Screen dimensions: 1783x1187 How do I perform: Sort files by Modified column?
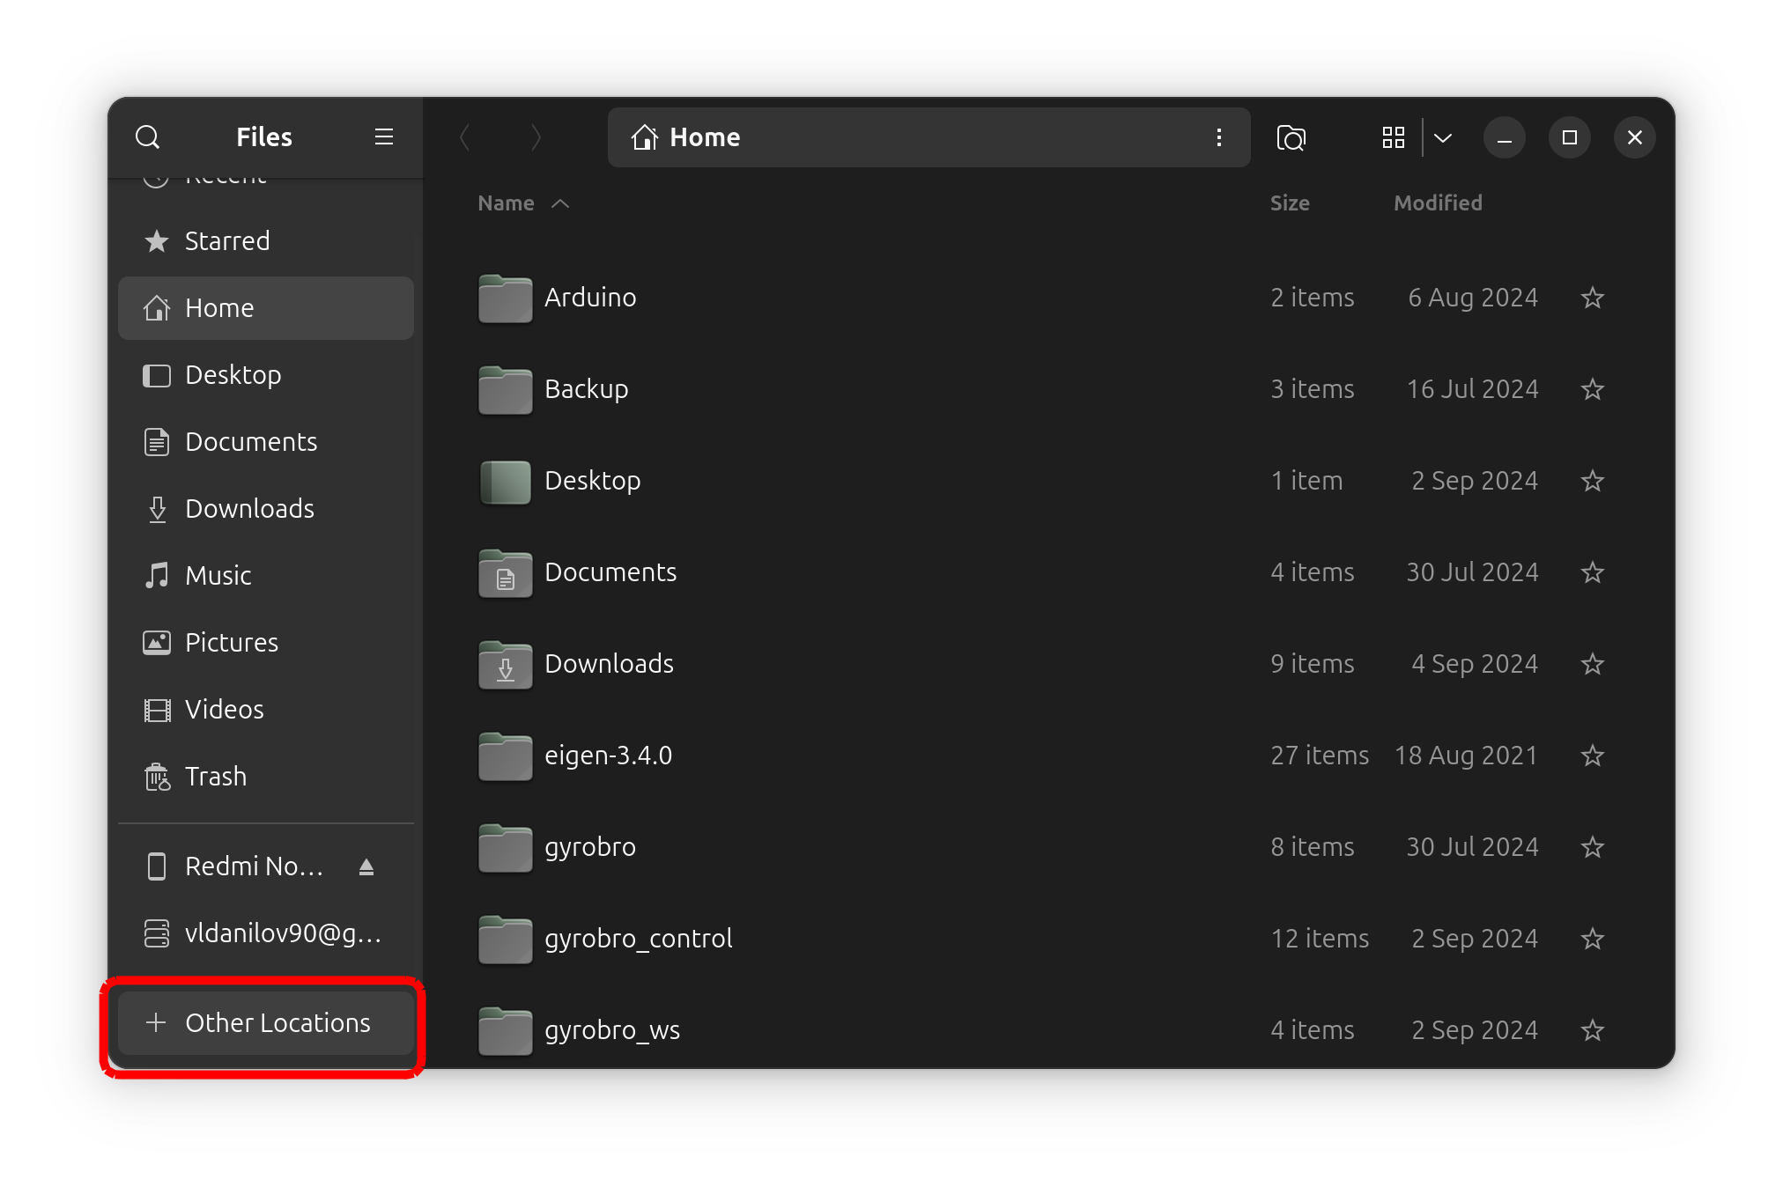click(1437, 203)
